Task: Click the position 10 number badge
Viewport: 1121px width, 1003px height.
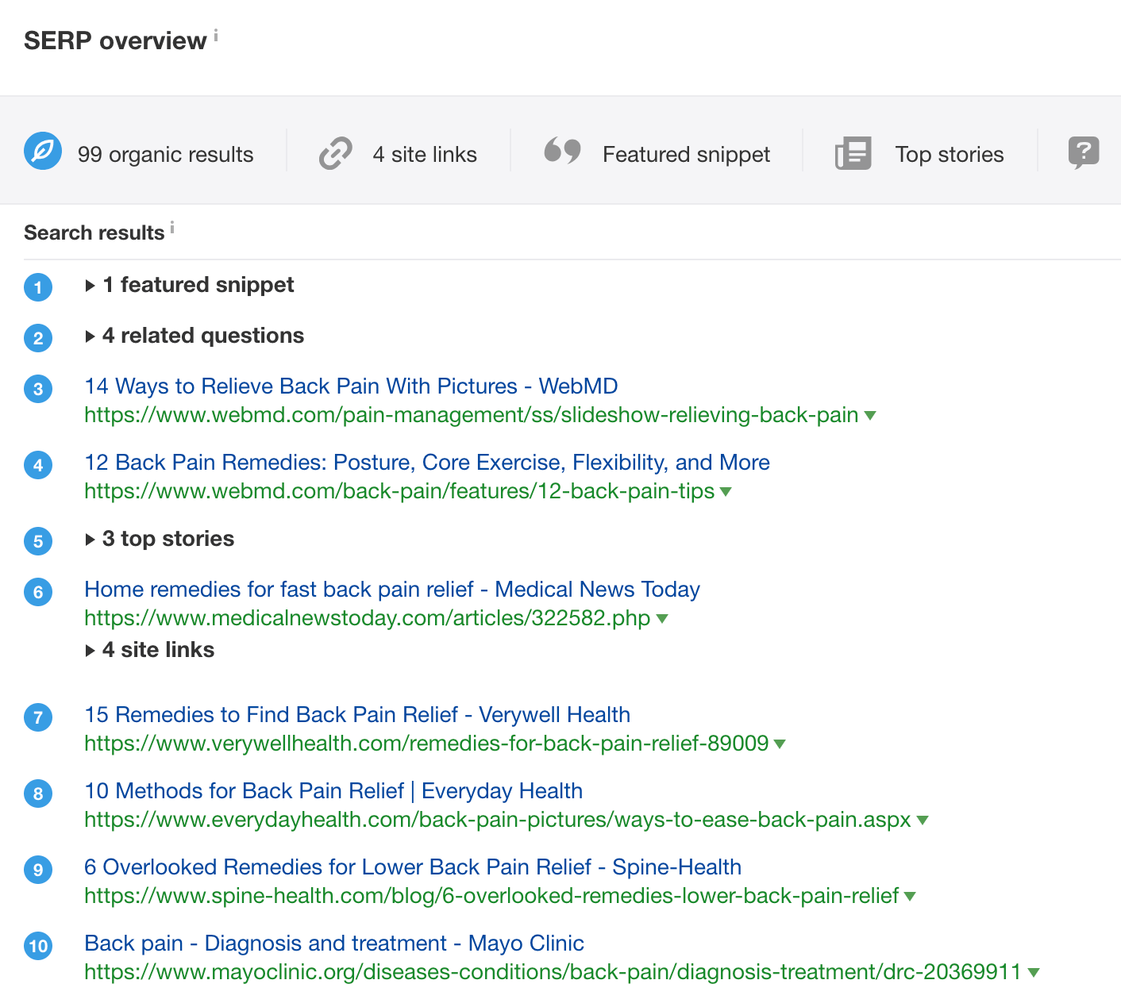Action: [38, 946]
